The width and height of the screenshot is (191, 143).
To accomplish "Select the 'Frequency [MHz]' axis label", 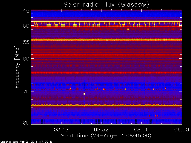I will click(x=17, y=67).
